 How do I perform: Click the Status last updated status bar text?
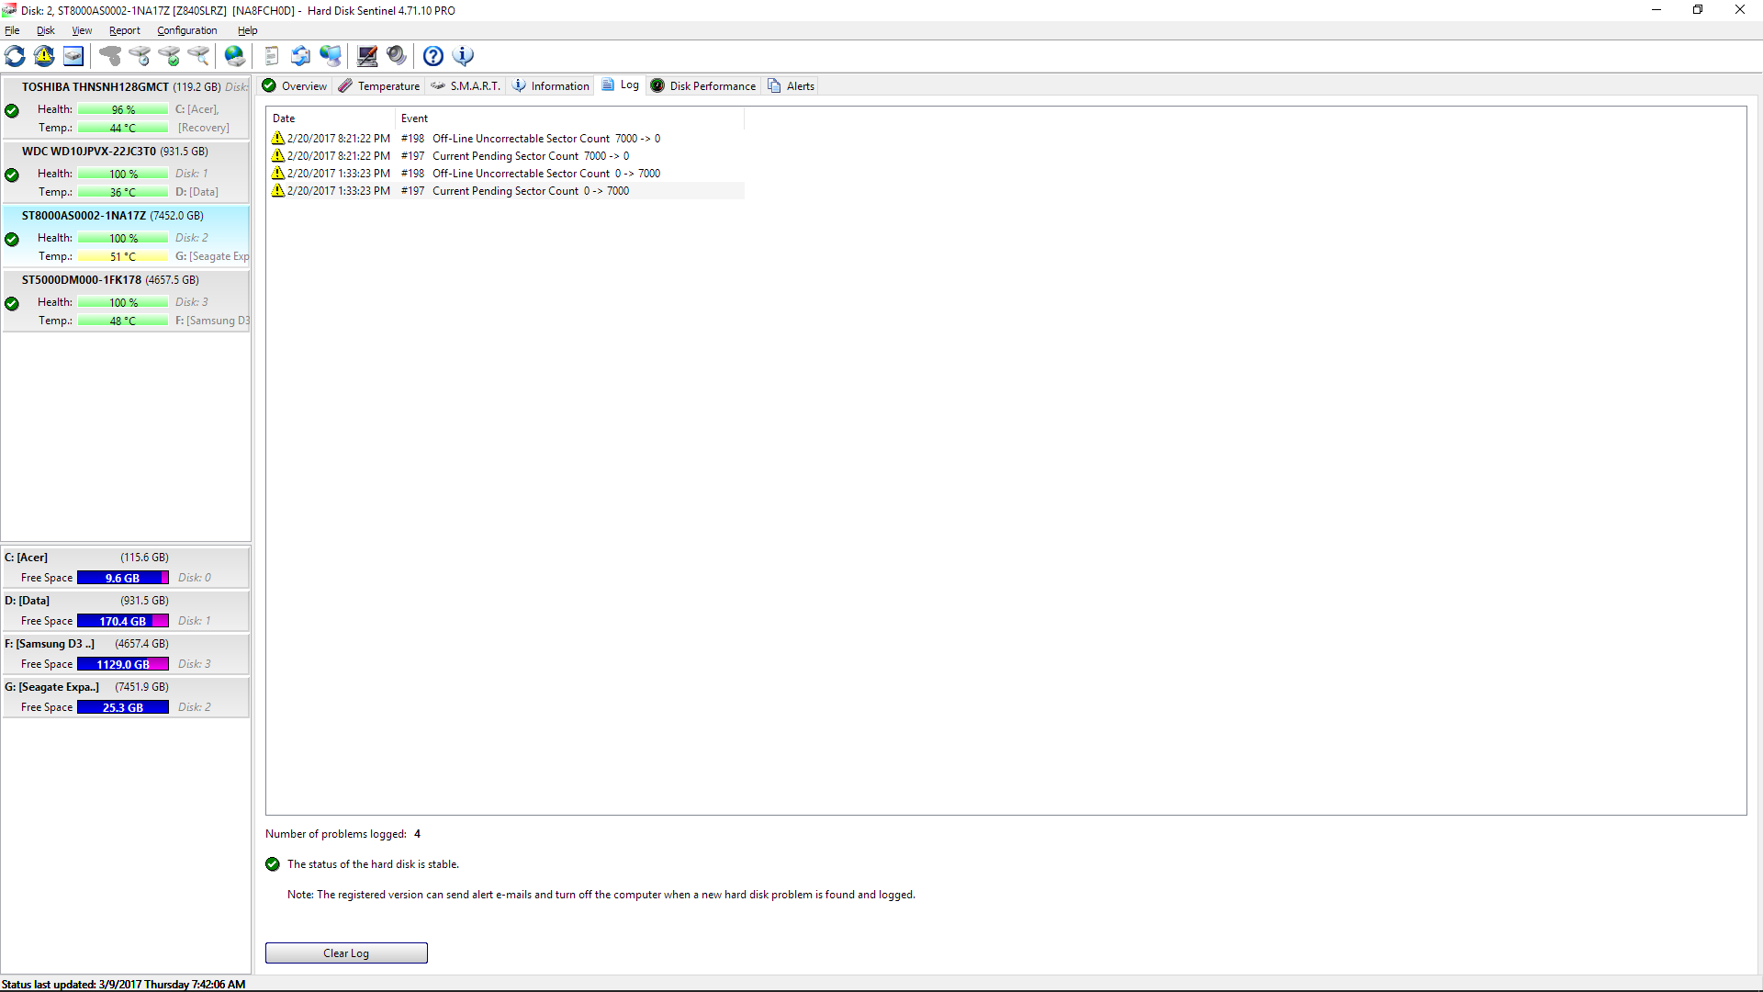pos(124,985)
